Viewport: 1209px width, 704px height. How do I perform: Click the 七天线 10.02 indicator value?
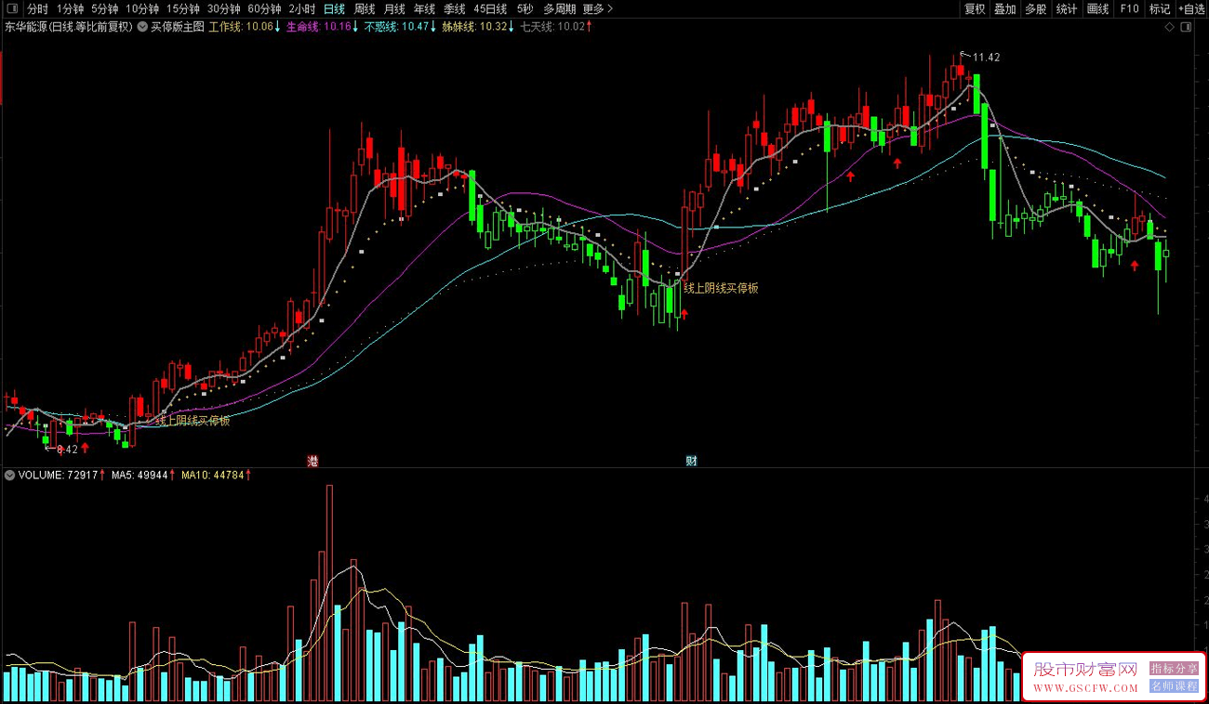coord(556,27)
